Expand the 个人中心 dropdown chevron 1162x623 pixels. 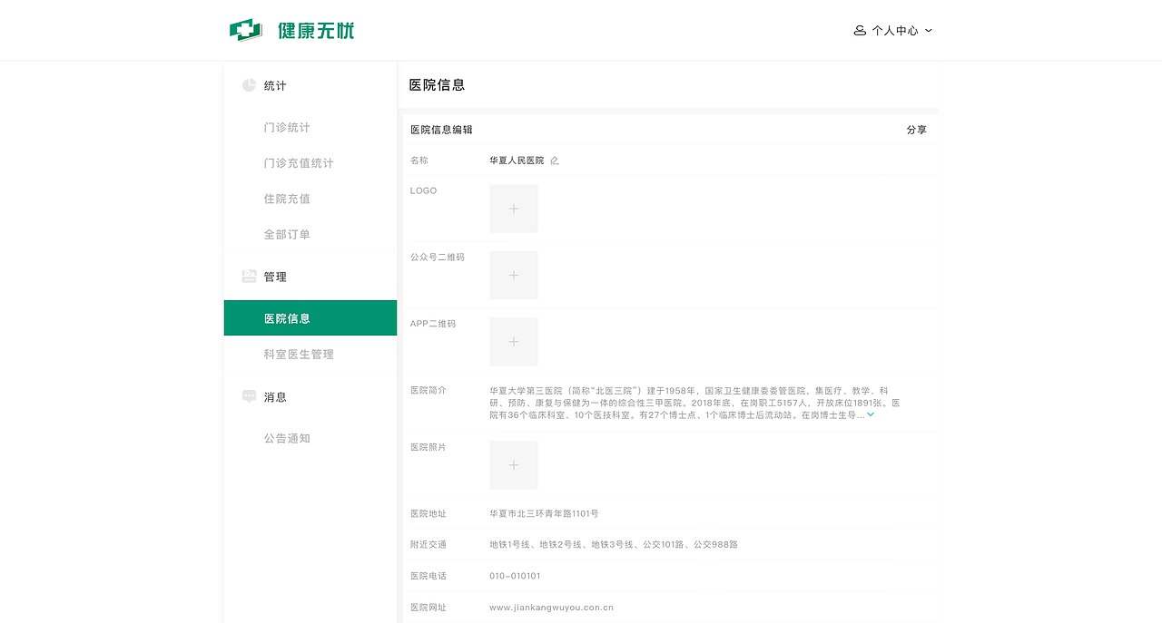pos(928,30)
